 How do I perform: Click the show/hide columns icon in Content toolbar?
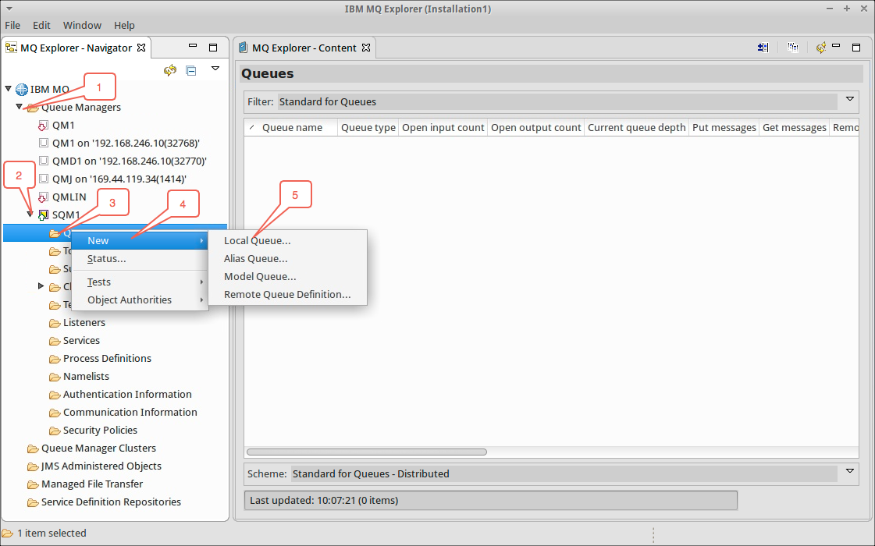click(763, 48)
